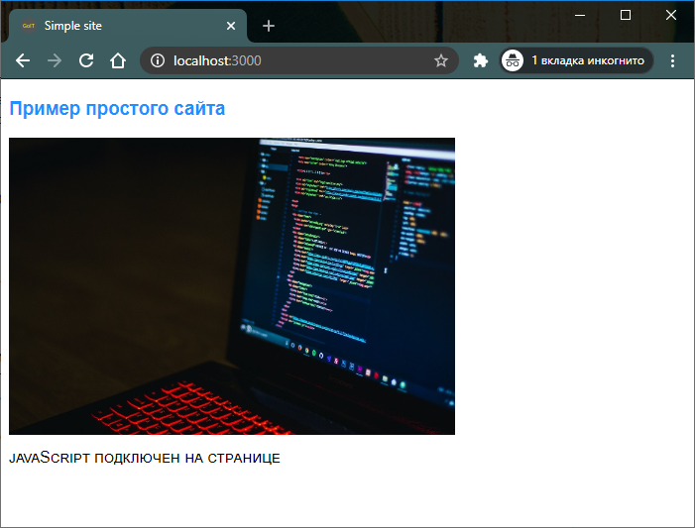Open the Extensions puzzle-piece menu
The image size is (695, 528).
pos(481,60)
